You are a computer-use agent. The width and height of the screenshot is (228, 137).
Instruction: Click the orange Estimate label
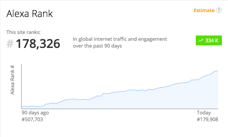(204, 11)
